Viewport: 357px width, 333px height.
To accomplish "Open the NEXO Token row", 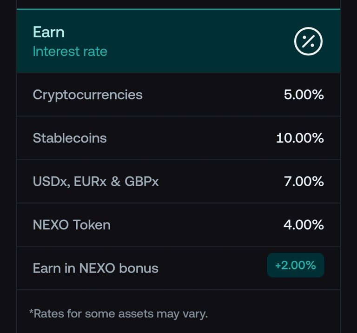I will coord(178,224).
